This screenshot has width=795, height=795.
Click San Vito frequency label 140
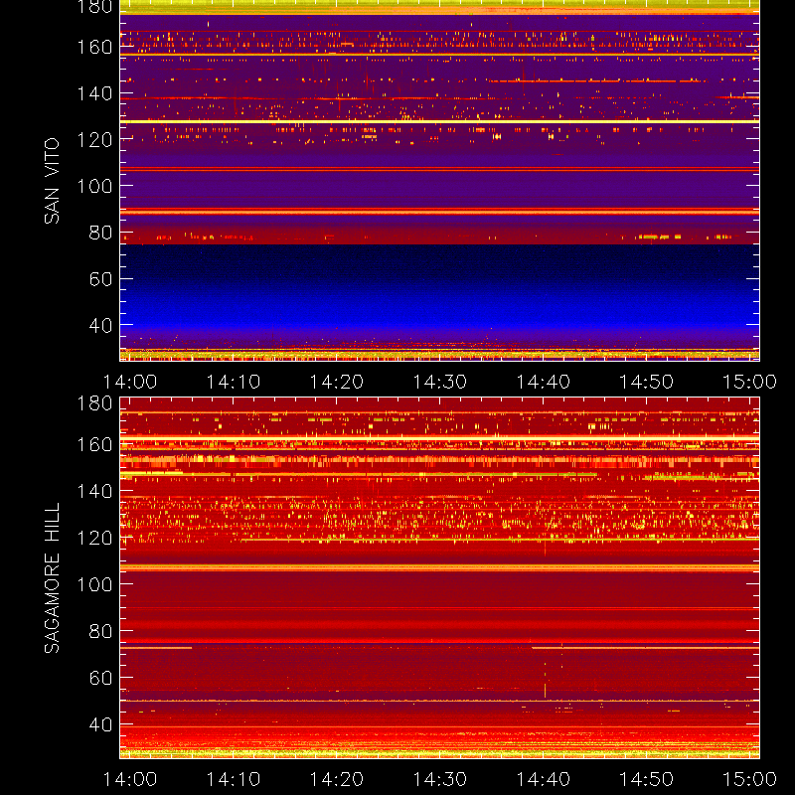[94, 93]
